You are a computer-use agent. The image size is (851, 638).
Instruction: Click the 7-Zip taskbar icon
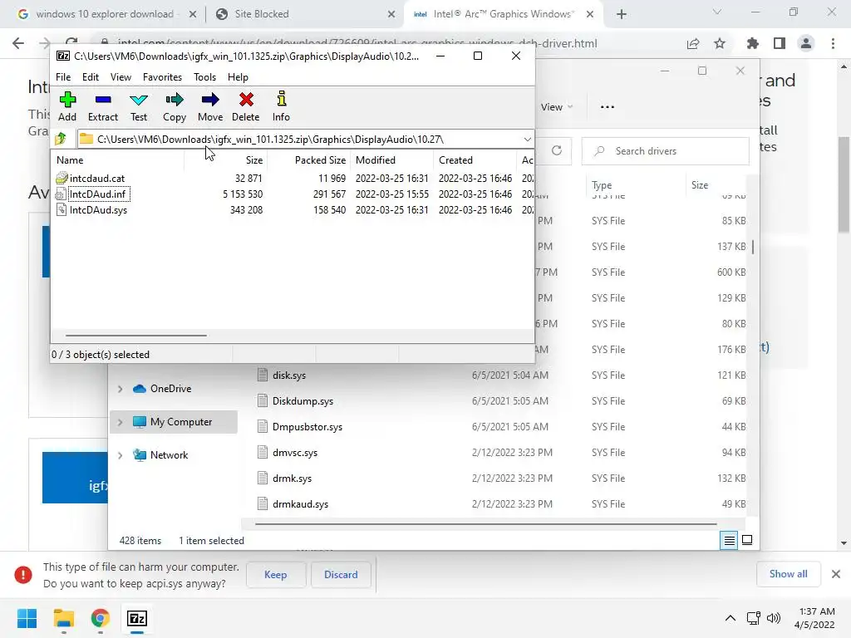[137, 618]
